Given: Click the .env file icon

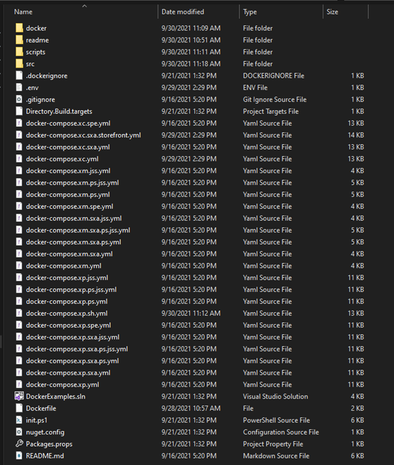Looking at the screenshot, I should point(20,87).
